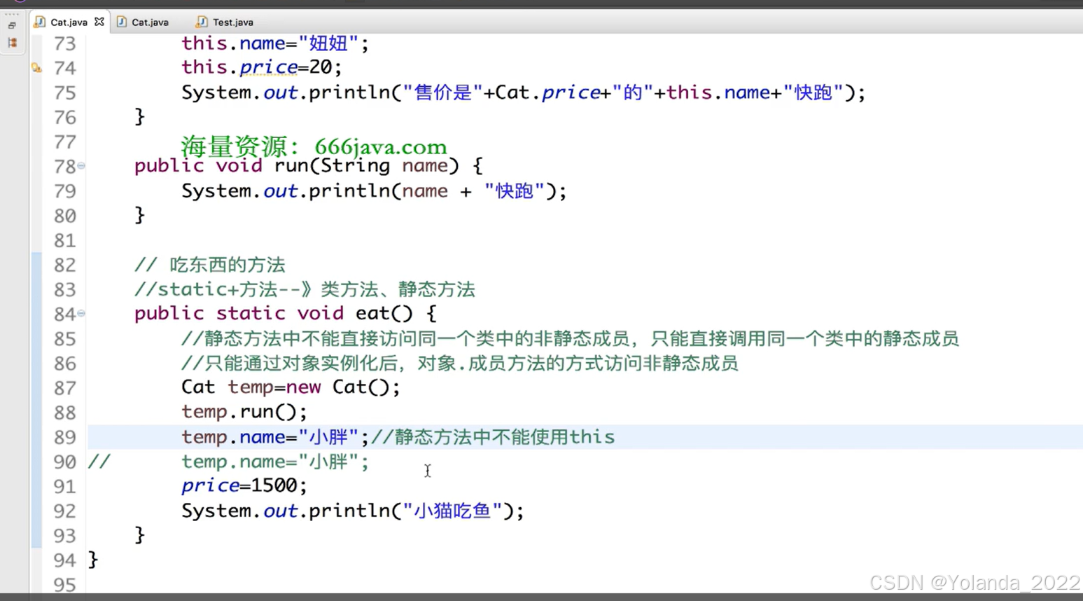Click the closing brace on line 80
Screen dimensions: 1083x601
[x=140, y=215]
